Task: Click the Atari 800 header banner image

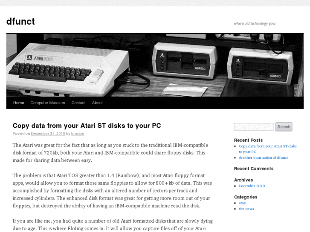Action: pyautogui.click(x=155, y=65)
